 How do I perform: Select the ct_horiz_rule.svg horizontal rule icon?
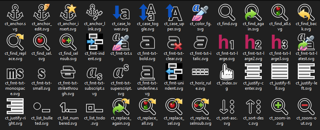pos(200,72)
